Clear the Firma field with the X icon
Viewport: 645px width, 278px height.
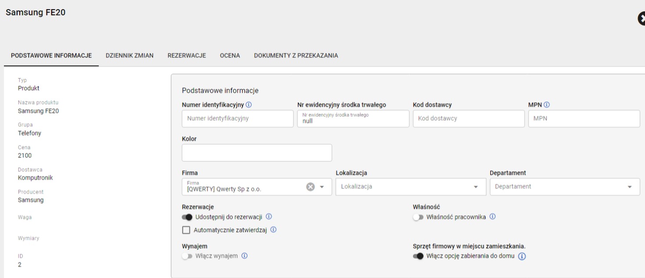tap(311, 187)
